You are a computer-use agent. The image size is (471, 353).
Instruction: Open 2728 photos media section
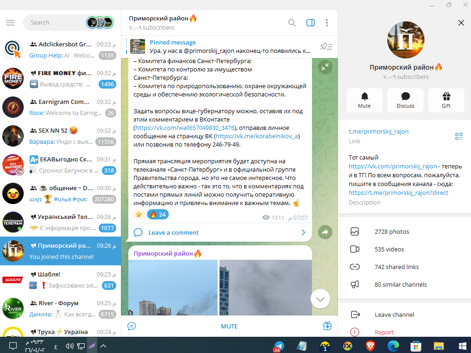(405, 231)
